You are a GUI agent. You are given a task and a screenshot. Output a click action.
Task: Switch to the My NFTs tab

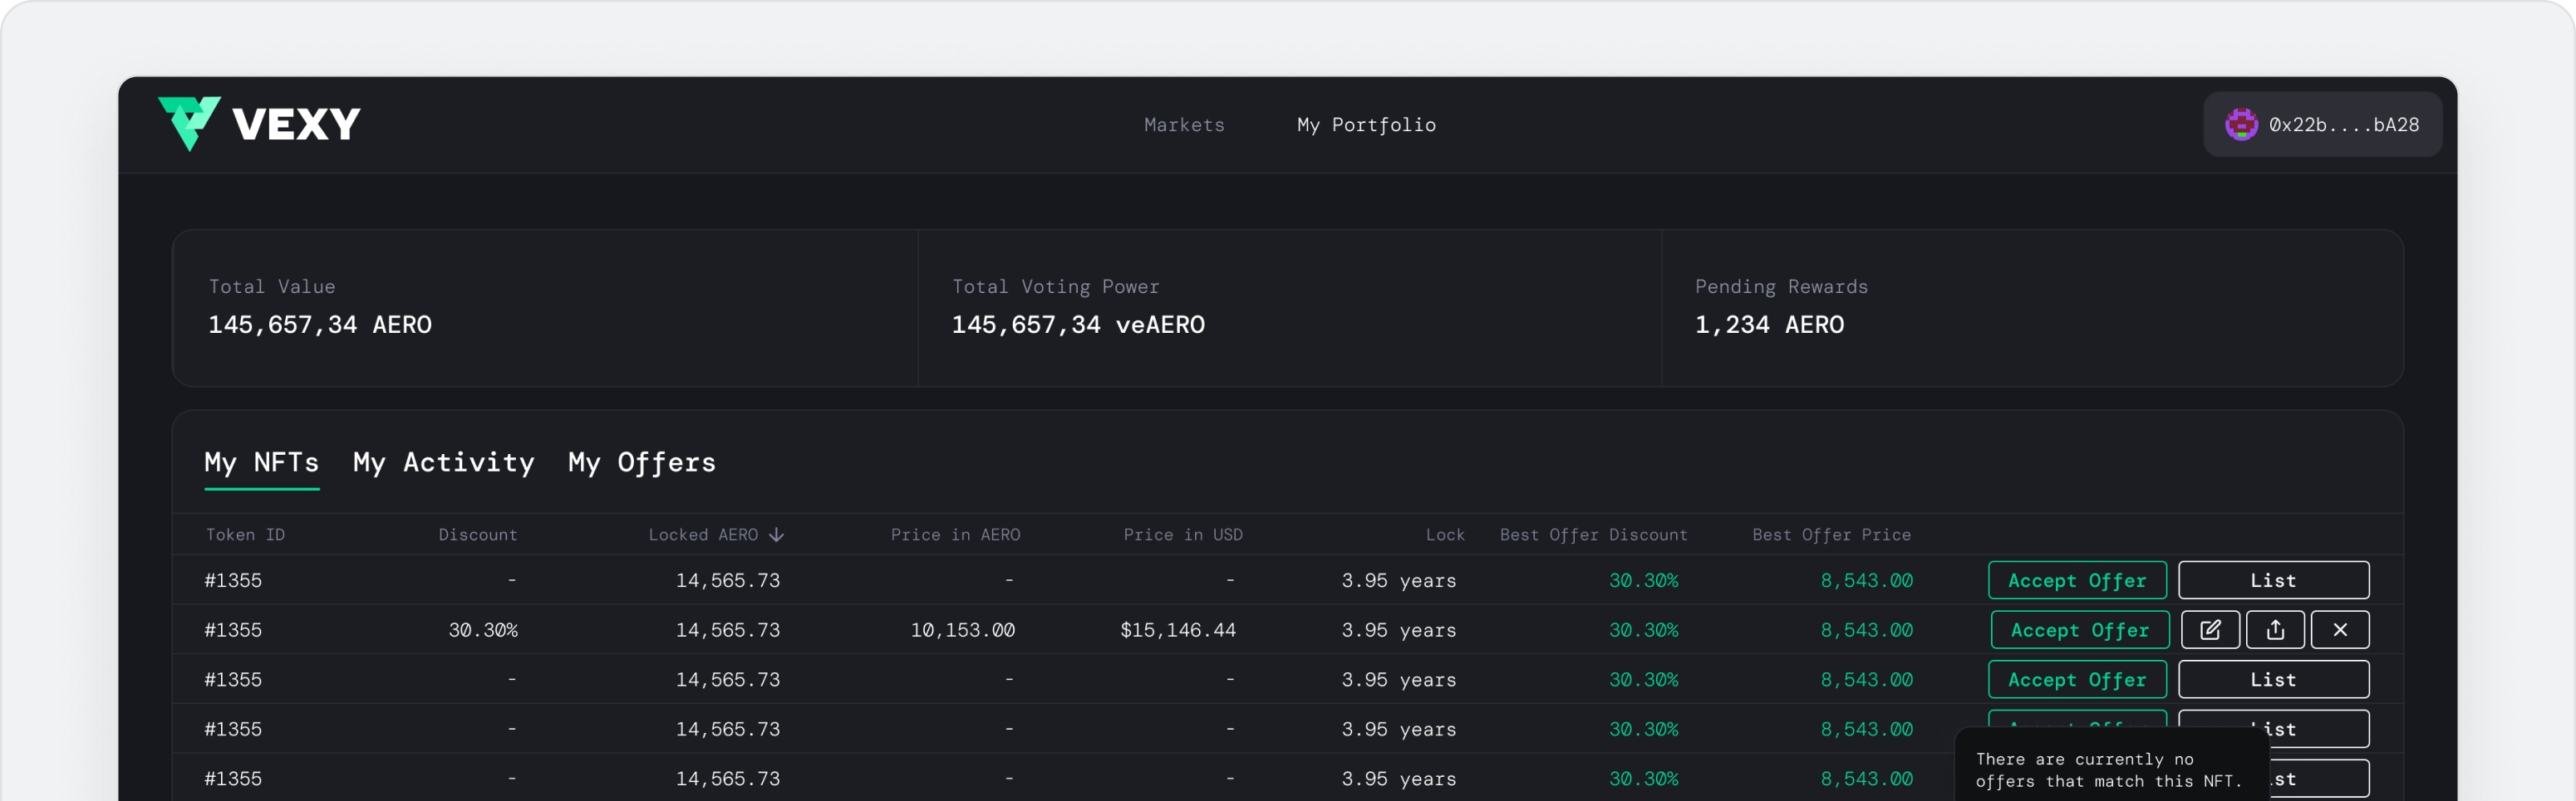point(262,462)
